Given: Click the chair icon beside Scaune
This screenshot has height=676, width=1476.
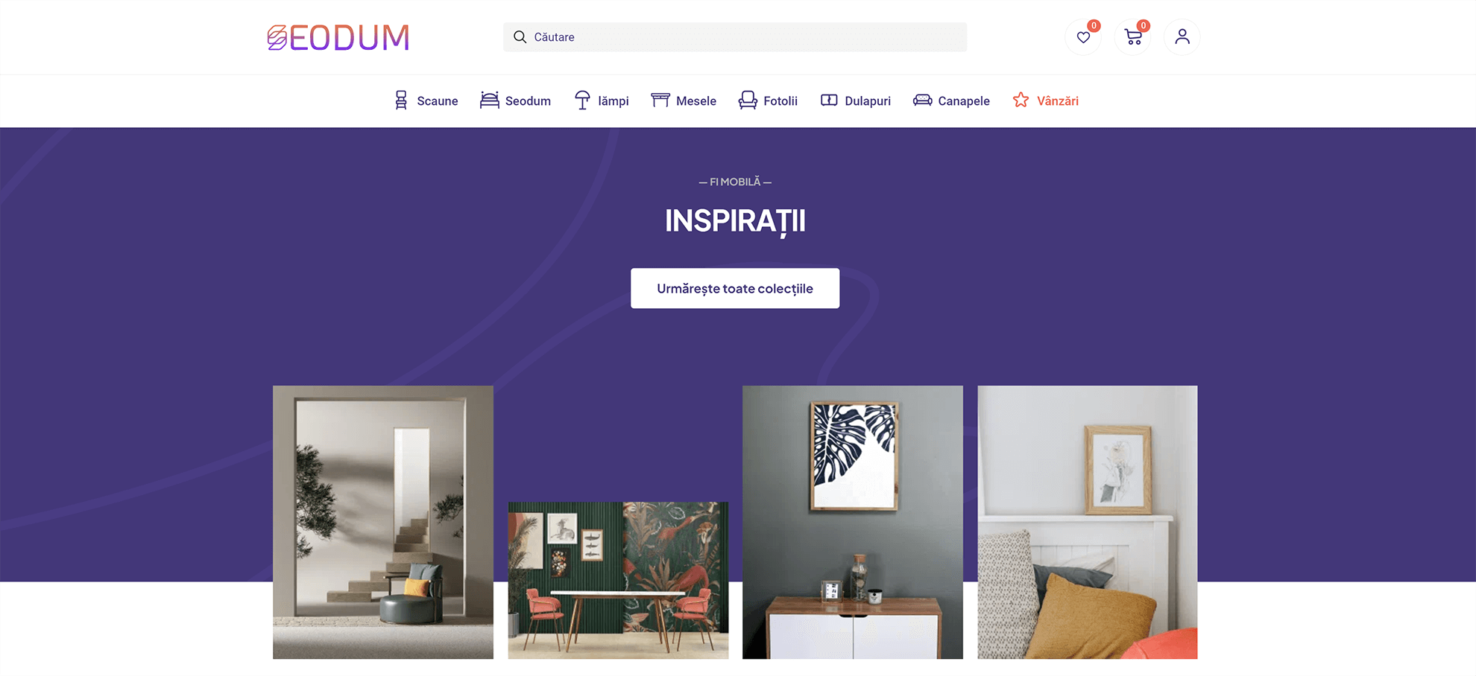Looking at the screenshot, I should (x=401, y=101).
